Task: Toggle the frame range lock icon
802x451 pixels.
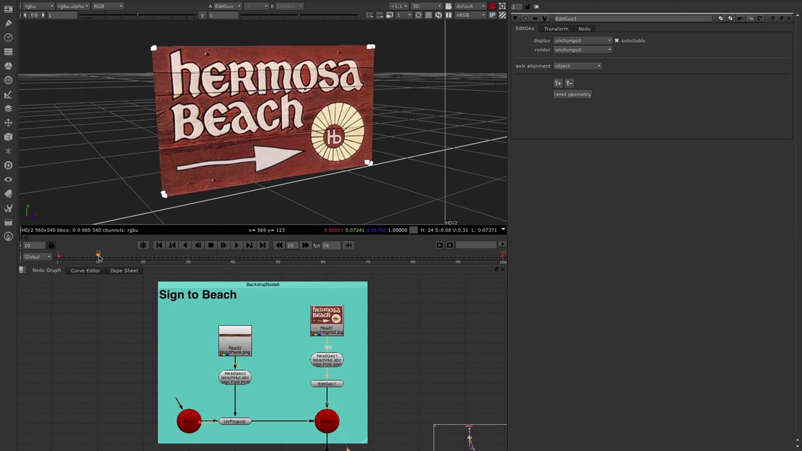Action: [51, 245]
